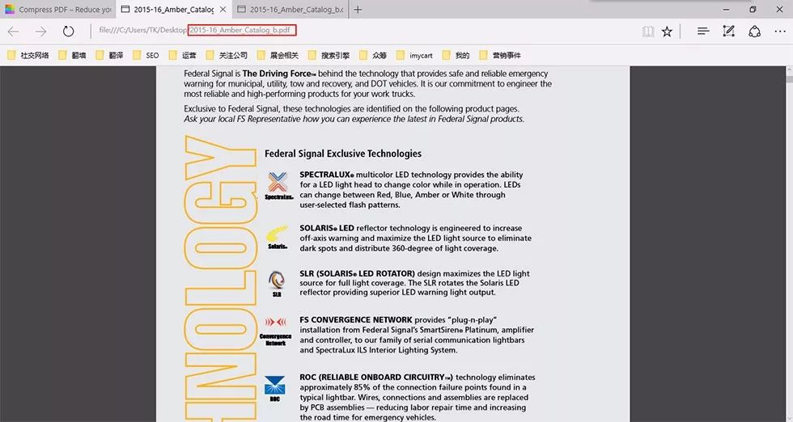Screen dimensions: 793x422
Task: Click 'The Driving Force' bold text
Action: [278, 74]
